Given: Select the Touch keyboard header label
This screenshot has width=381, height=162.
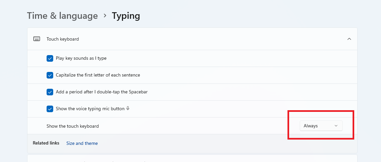Looking at the screenshot, I should [x=63, y=39].
